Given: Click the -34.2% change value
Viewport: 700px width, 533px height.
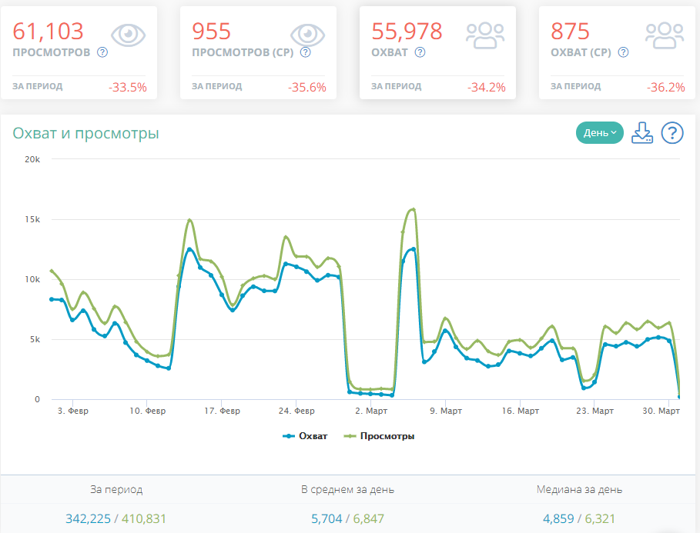Looking at the screenshot, I should tap(487, 87).
